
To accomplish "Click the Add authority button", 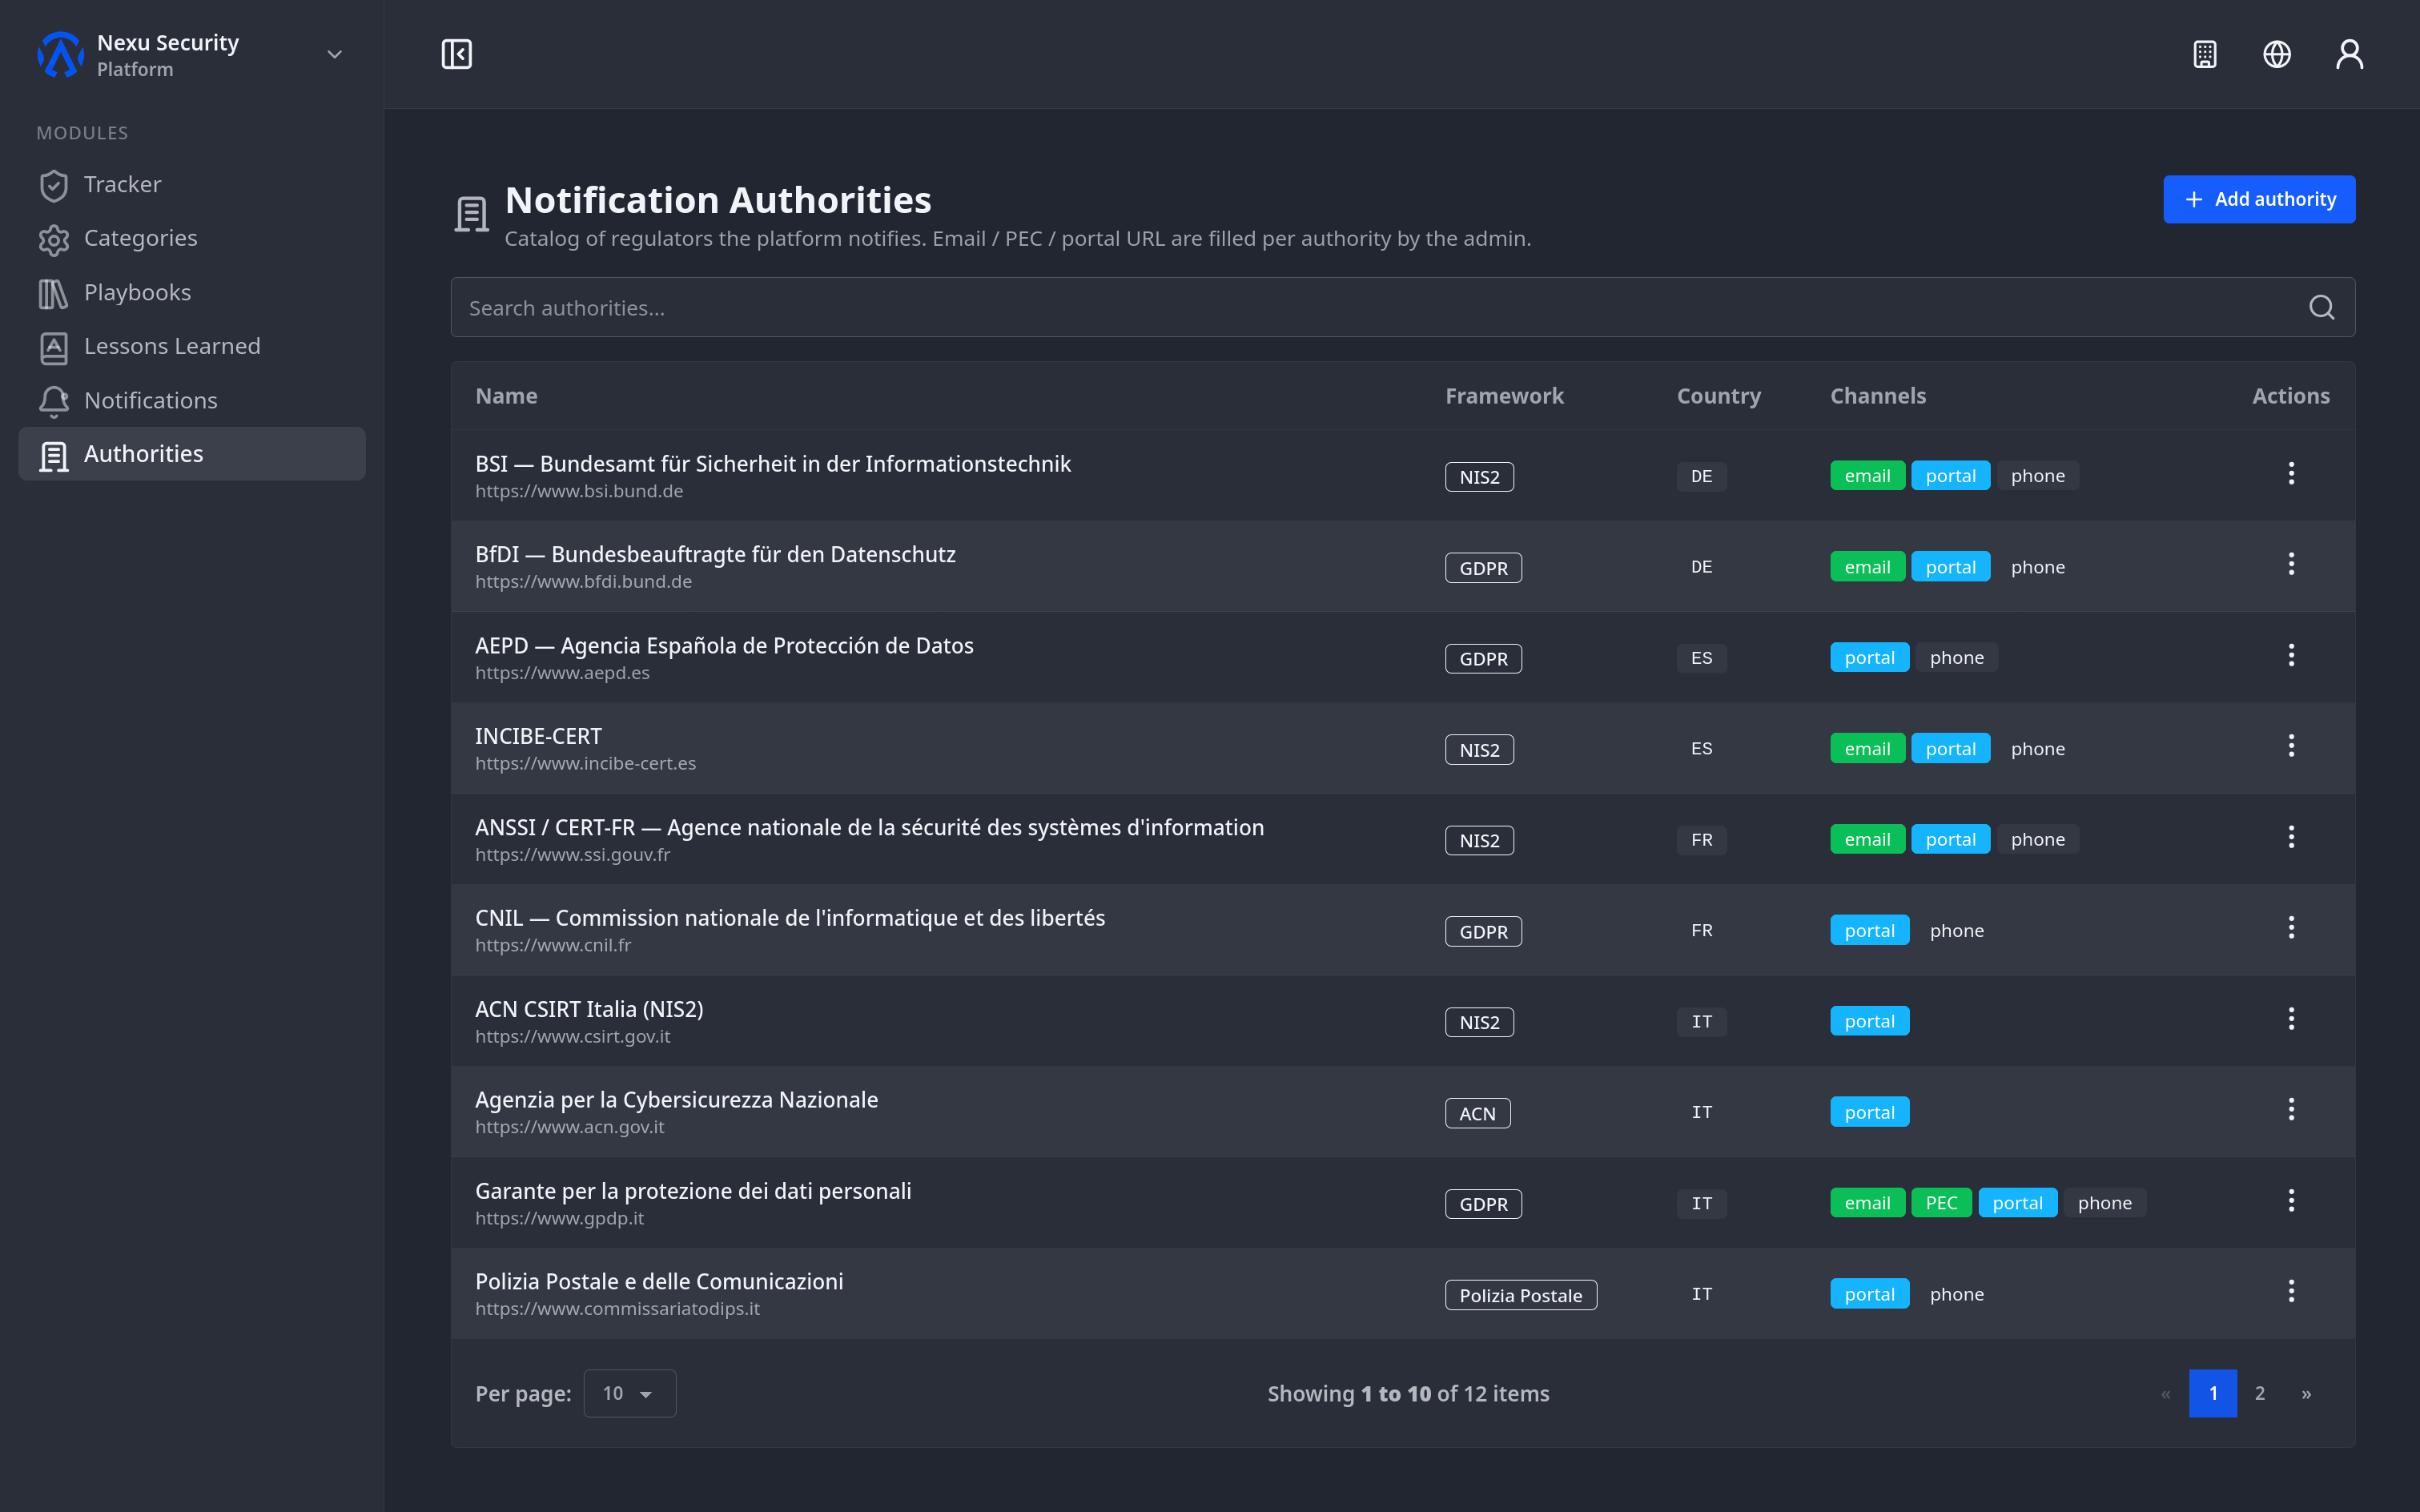I will click(2259, 199).
